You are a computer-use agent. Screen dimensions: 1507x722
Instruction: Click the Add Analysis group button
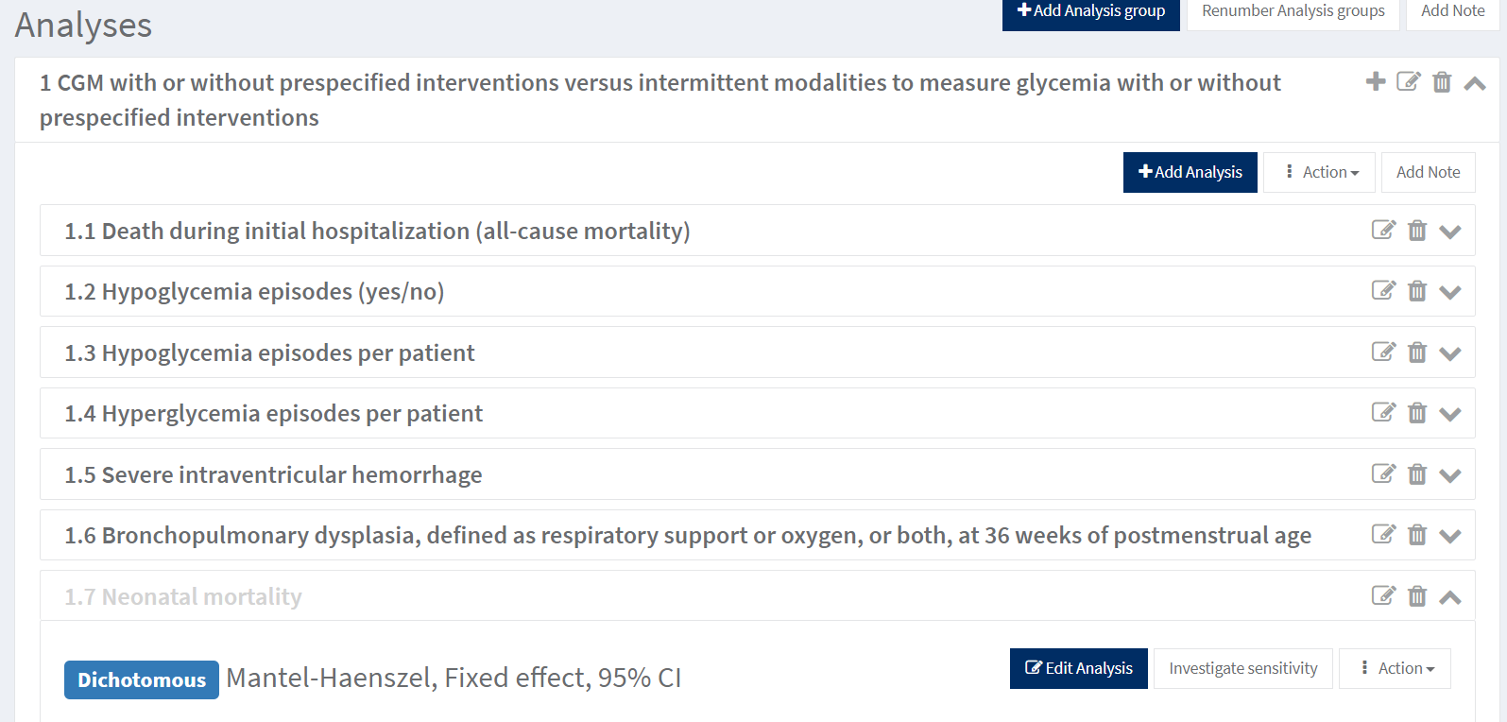click(x=1090, y=11)
